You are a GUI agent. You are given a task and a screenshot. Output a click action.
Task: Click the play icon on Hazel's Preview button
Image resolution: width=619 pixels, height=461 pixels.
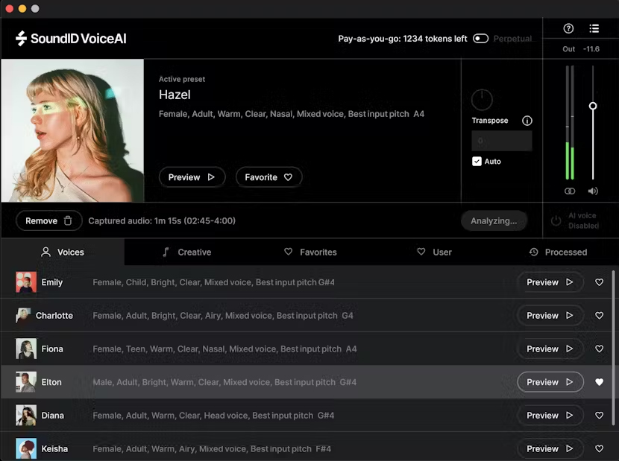click(x=210, y=177)
